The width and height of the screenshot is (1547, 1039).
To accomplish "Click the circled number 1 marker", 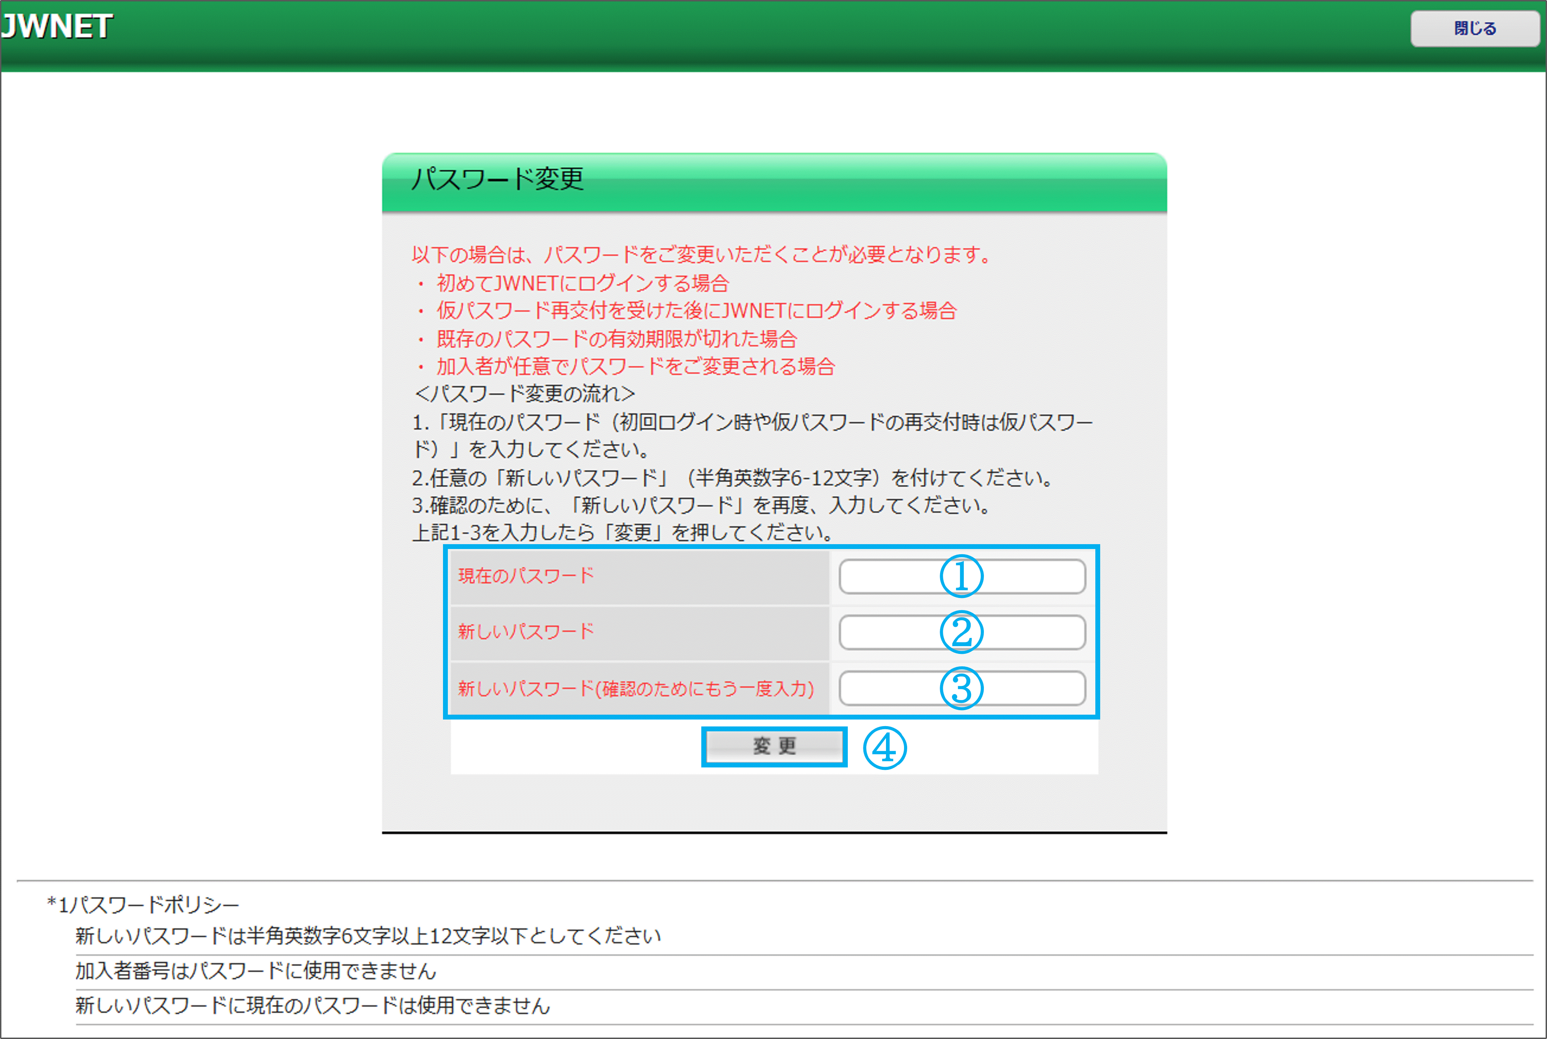I will coord(961,576).
